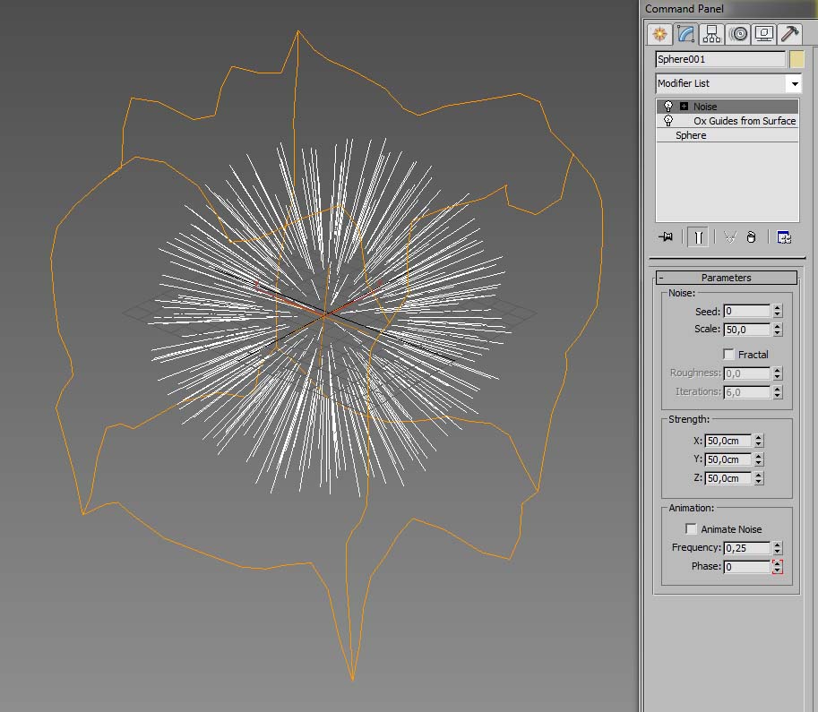Click the Pin Stack icon

[666, 237]
